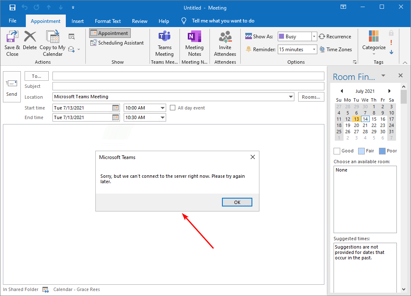Screen dimensions: 411x296
Task: Click the Ribbon Display Options icon
Action: point(343,7)
